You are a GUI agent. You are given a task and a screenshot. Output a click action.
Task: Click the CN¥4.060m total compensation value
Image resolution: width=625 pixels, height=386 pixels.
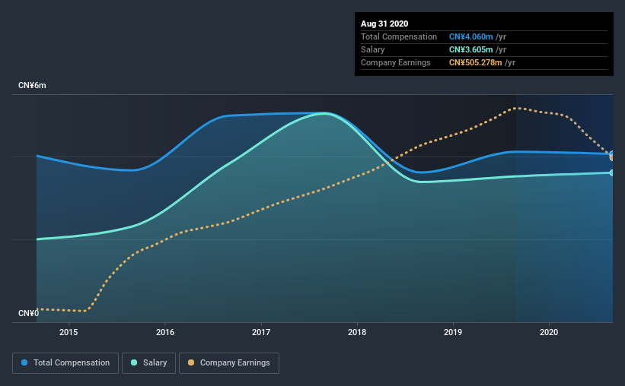[470, 36]
